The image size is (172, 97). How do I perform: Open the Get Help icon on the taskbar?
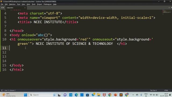click(93, 95)
